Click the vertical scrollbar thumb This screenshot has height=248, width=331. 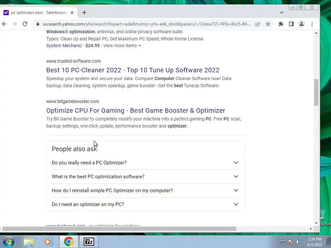tap(316, 92)
